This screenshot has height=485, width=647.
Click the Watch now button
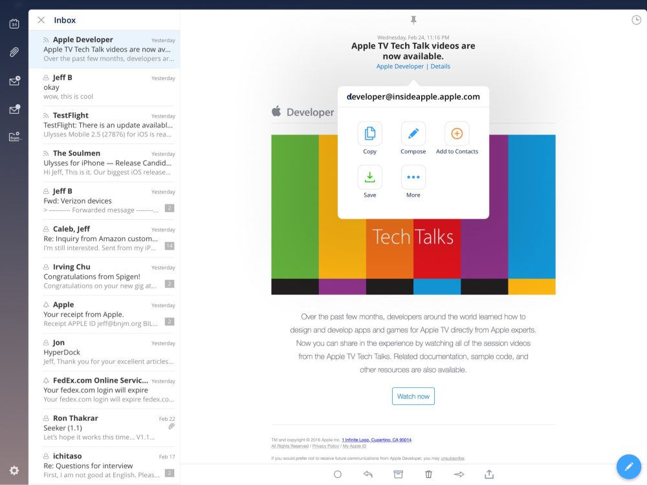(413, 396)
